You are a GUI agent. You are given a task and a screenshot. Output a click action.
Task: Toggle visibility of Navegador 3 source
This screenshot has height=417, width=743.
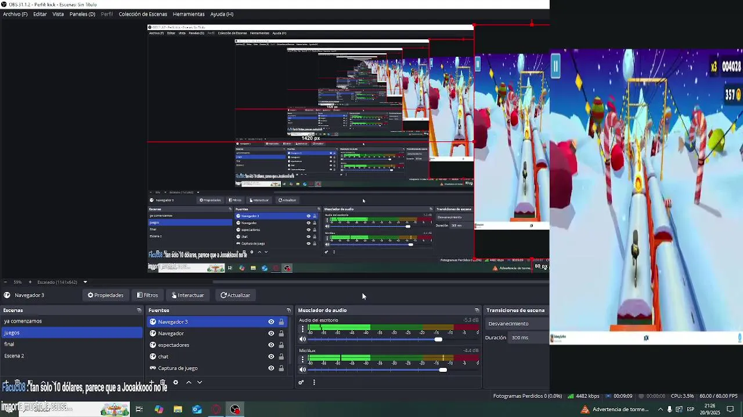[271, 322]
